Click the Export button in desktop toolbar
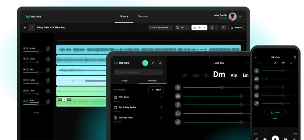 coord(236,27)
